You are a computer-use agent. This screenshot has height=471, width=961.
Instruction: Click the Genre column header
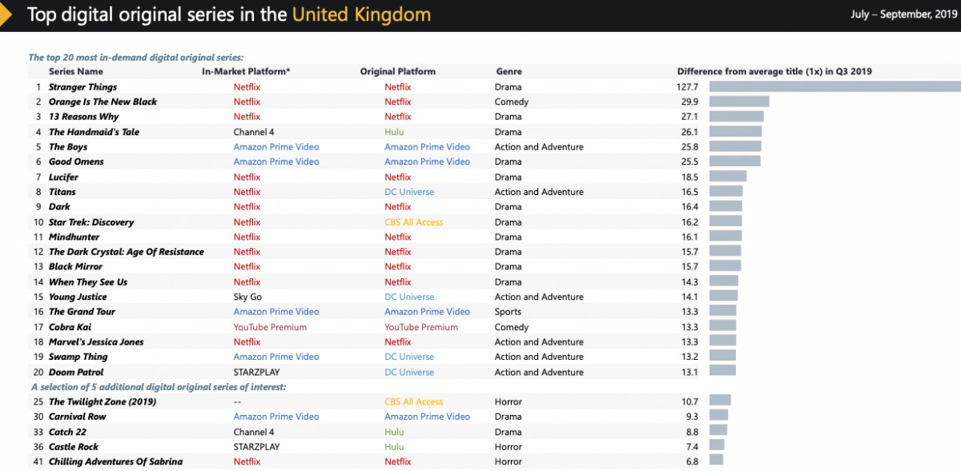pos(509,71)
